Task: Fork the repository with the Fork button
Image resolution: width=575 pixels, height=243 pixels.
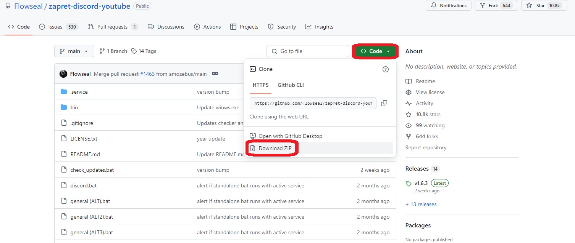Action: tap(496, 6)
